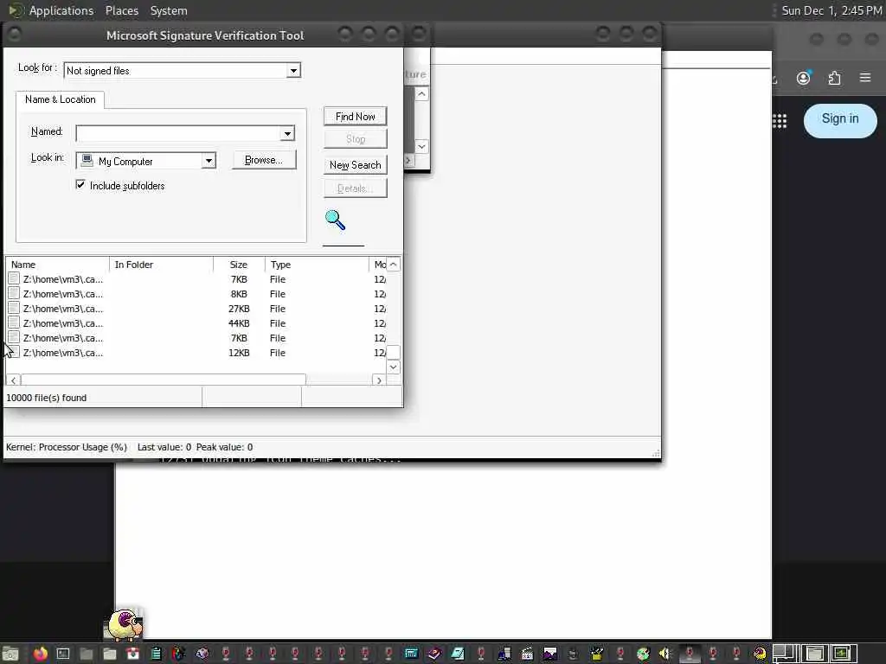The height and width of the screenshot is (664, 886).
Task: Select the Name & Location tab
Action: pyautogui.click(x=60, y=99)
